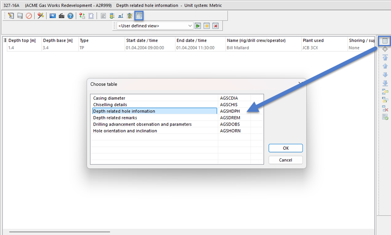Select Hole orientation and inclination entry
This screenshot has height=235, width=391.
tap(125, 131)
